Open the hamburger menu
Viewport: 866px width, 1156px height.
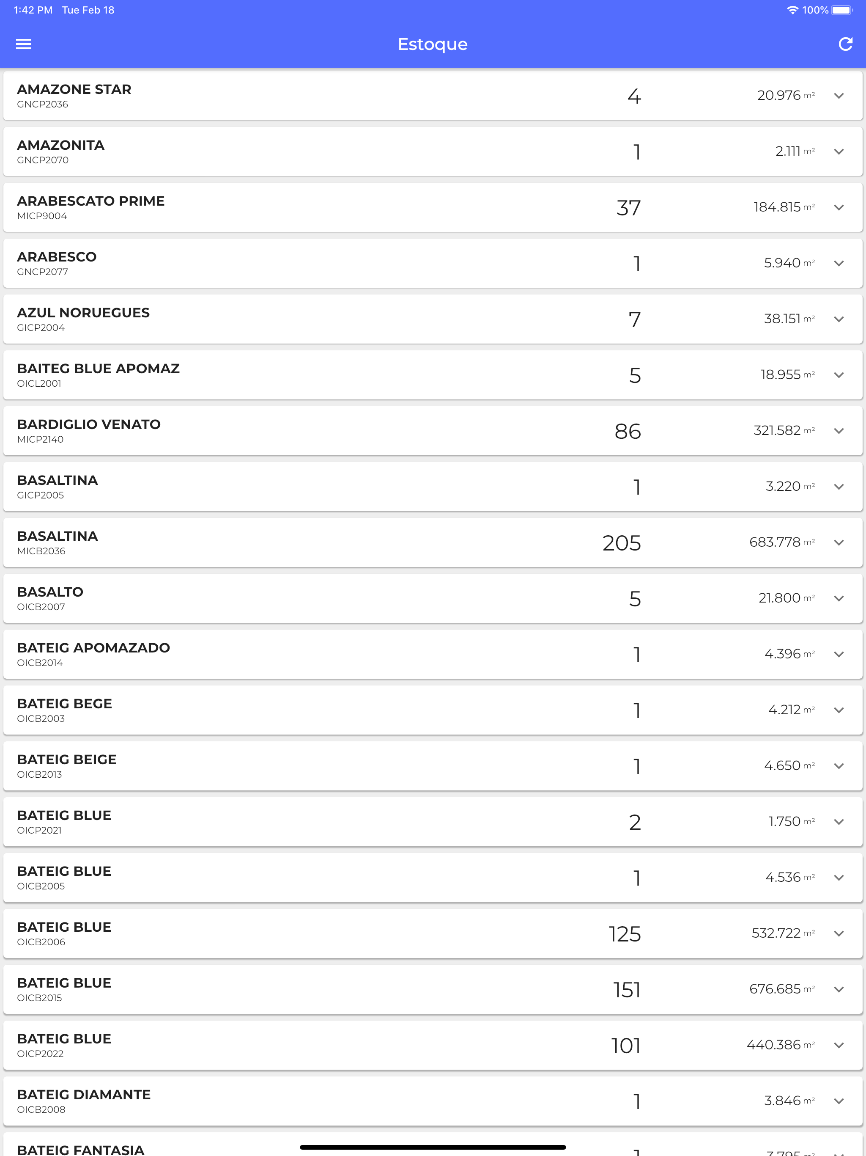tap(24, 44)
